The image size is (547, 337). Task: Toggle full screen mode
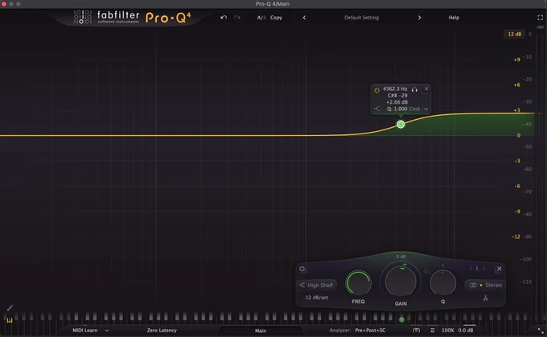tap(540, 18)
